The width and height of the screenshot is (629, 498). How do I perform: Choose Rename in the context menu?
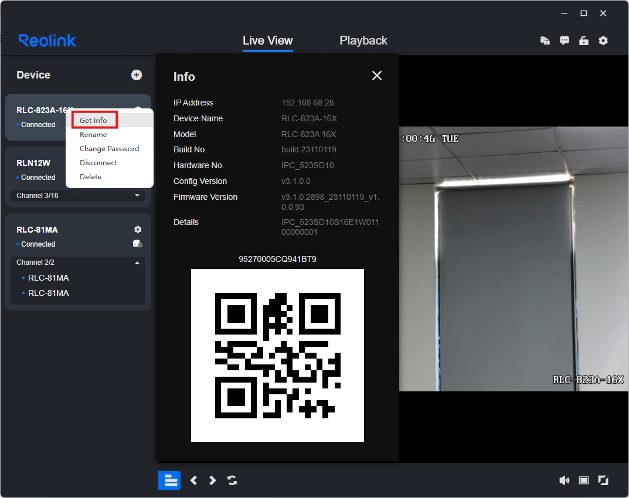(x=93, y=134)
